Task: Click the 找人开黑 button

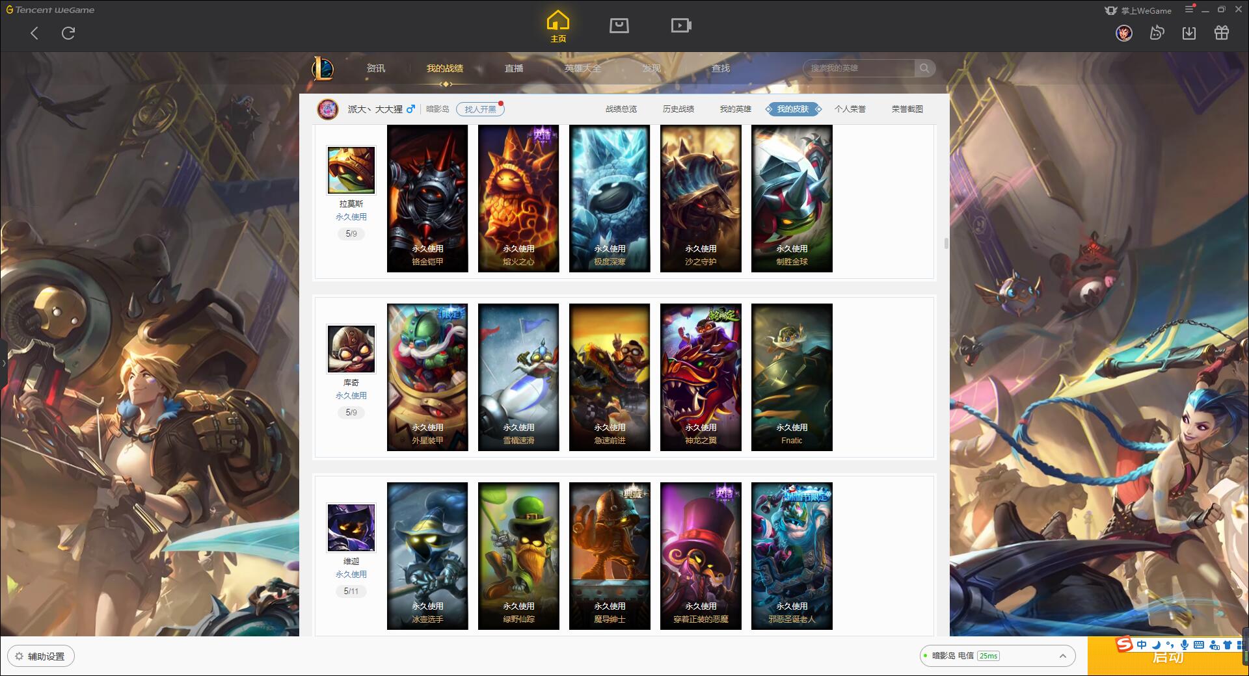Action: pyautogui.click(x=480, y=109)
